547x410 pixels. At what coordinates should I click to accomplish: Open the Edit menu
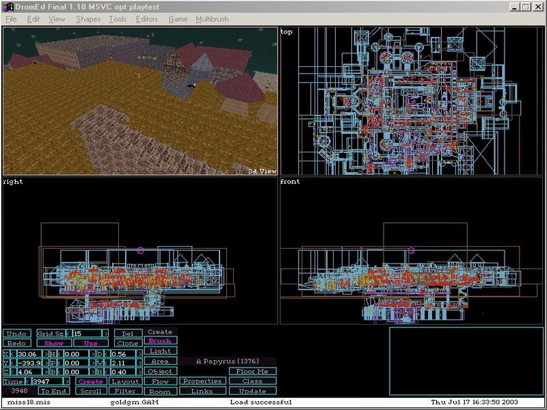33,19
